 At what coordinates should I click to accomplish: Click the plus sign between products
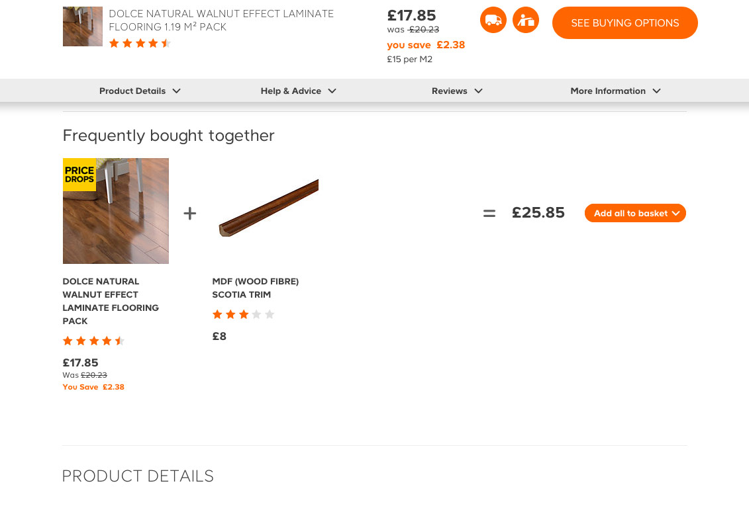click(x=190, y=214)
